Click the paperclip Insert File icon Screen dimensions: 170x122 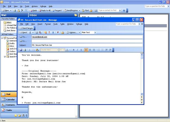tap(30, 33)
